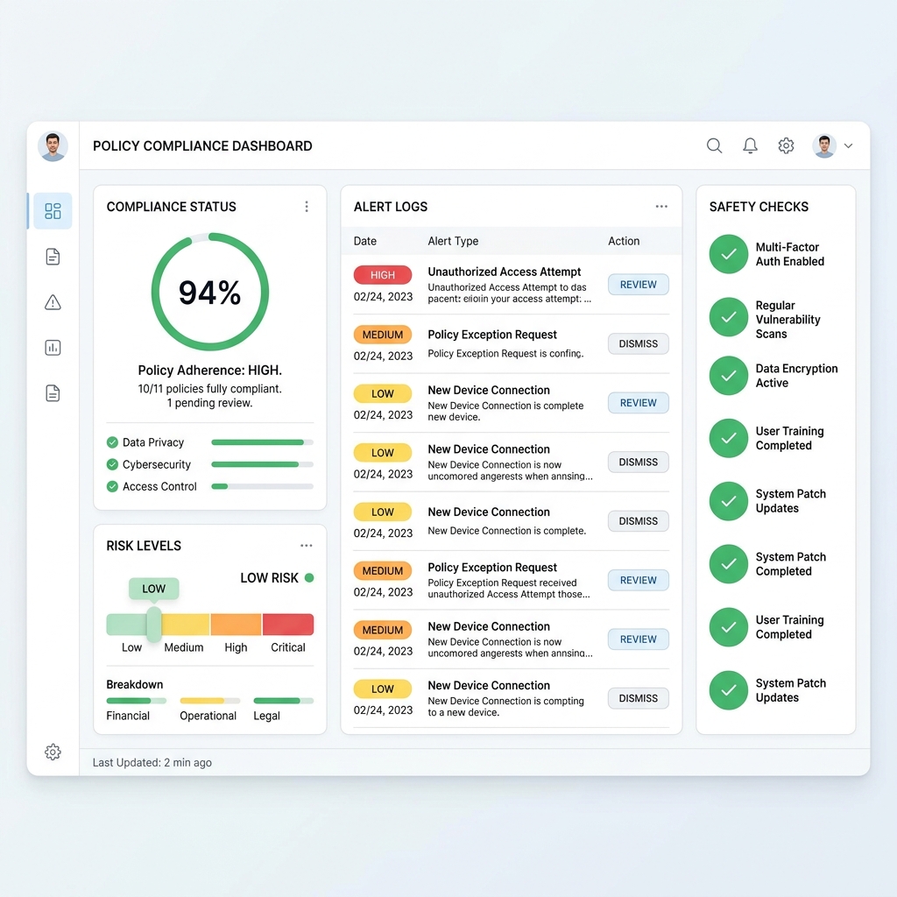Screen dimensions: 897x897
Task: Open user avatar menu at top right
Action: 824,146
